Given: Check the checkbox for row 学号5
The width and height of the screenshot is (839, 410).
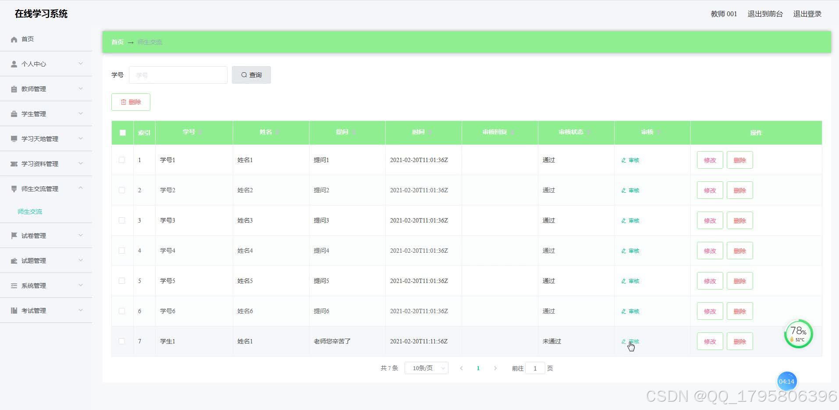Looking at the screenshot, I should [x=122, y=281].
